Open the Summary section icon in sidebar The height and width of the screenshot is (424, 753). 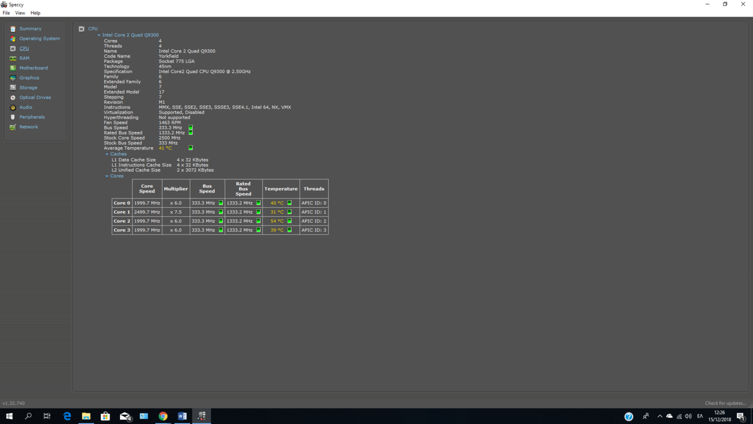[x=13, y=29]
